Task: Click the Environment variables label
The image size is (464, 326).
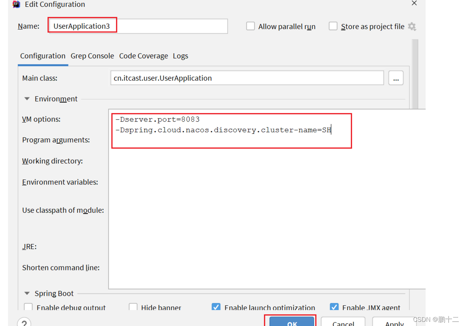Action: 60,182
